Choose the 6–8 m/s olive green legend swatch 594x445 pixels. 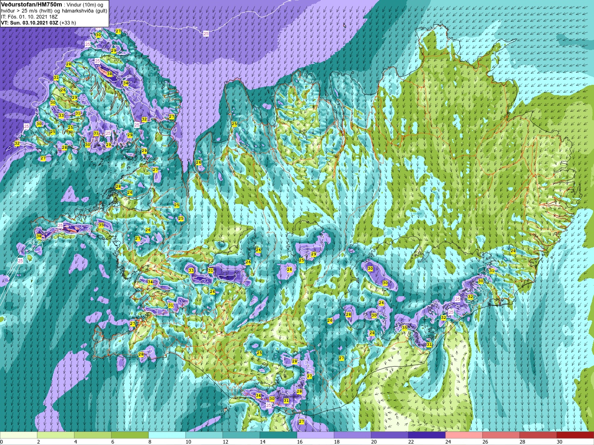[130, 435]
